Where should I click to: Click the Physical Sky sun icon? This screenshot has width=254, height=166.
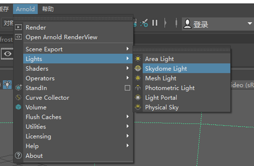[x=138, y=107]
